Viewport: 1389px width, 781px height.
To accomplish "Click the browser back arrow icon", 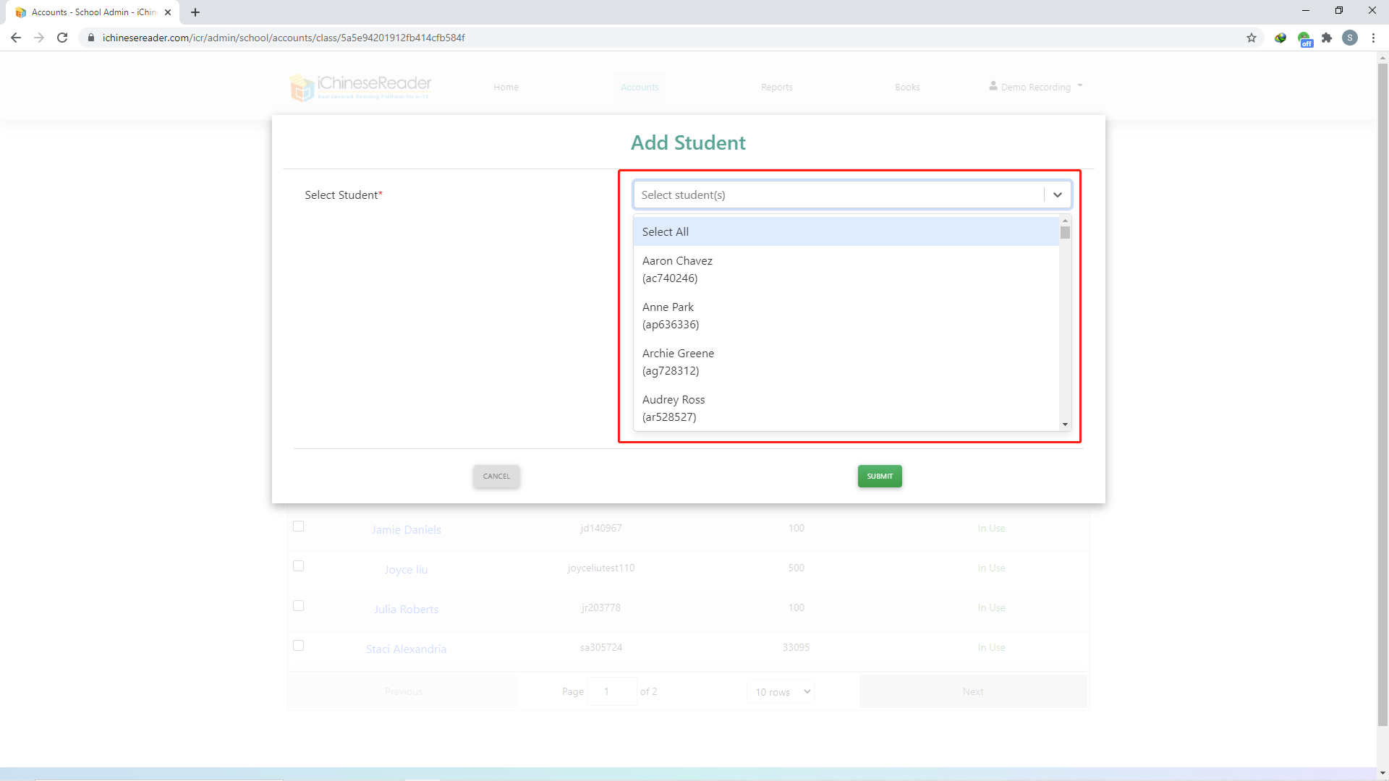I will (16, 38).
